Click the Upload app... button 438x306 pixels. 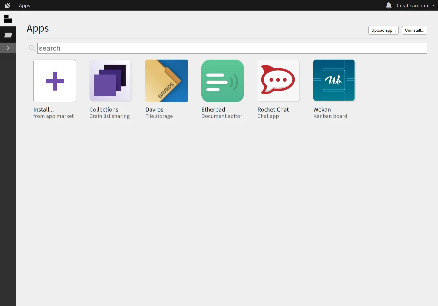click(x=383, y=30)
